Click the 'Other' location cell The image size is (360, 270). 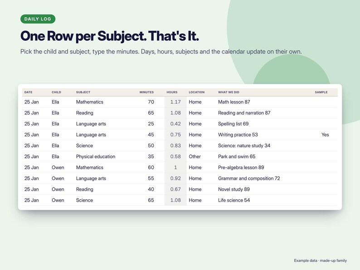point(195,156)
